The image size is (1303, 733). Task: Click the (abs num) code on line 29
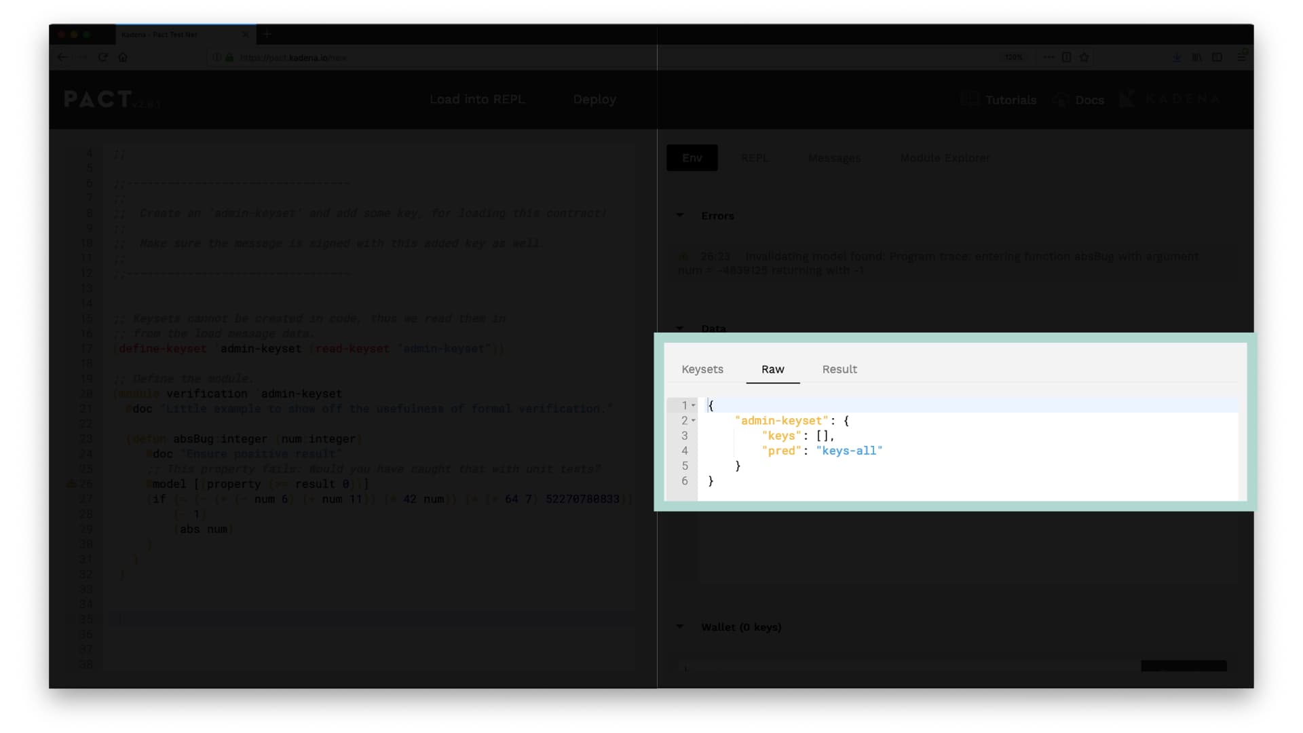tap(204, 529)
